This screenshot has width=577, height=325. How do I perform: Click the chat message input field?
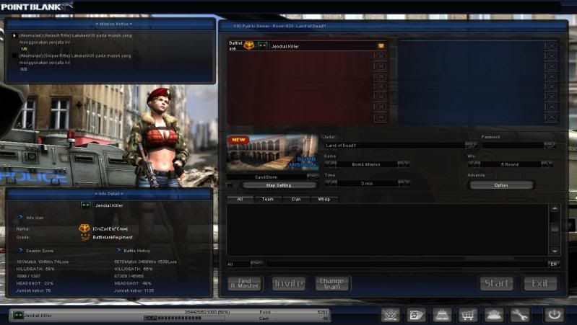point(407,264)
